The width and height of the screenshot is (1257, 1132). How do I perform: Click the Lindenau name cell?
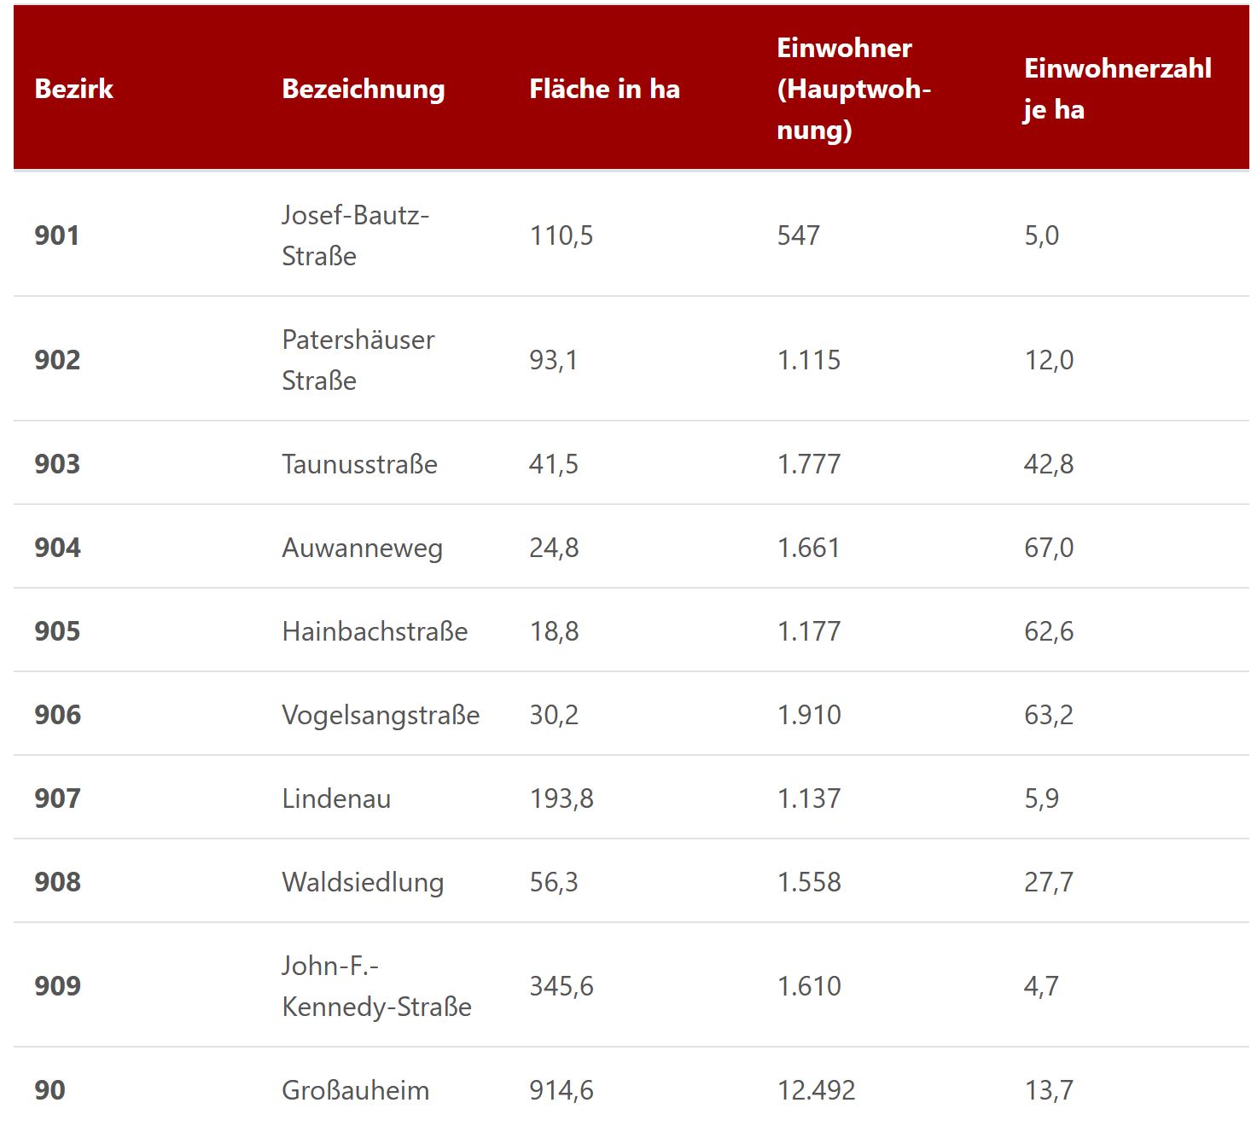[336, 798]
